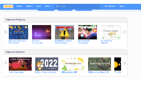Open the Hot Chocolate studio thumbnail
The width and height of the screenshot is (141, 105).
pos(20,64)
